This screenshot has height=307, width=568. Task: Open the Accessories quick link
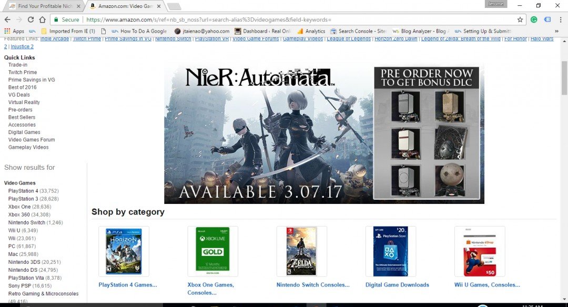tap(22, 125)
